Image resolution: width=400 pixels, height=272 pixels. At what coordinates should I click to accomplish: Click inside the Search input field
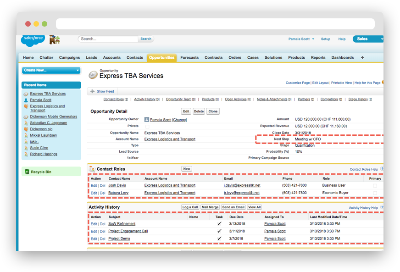(108, 39)
